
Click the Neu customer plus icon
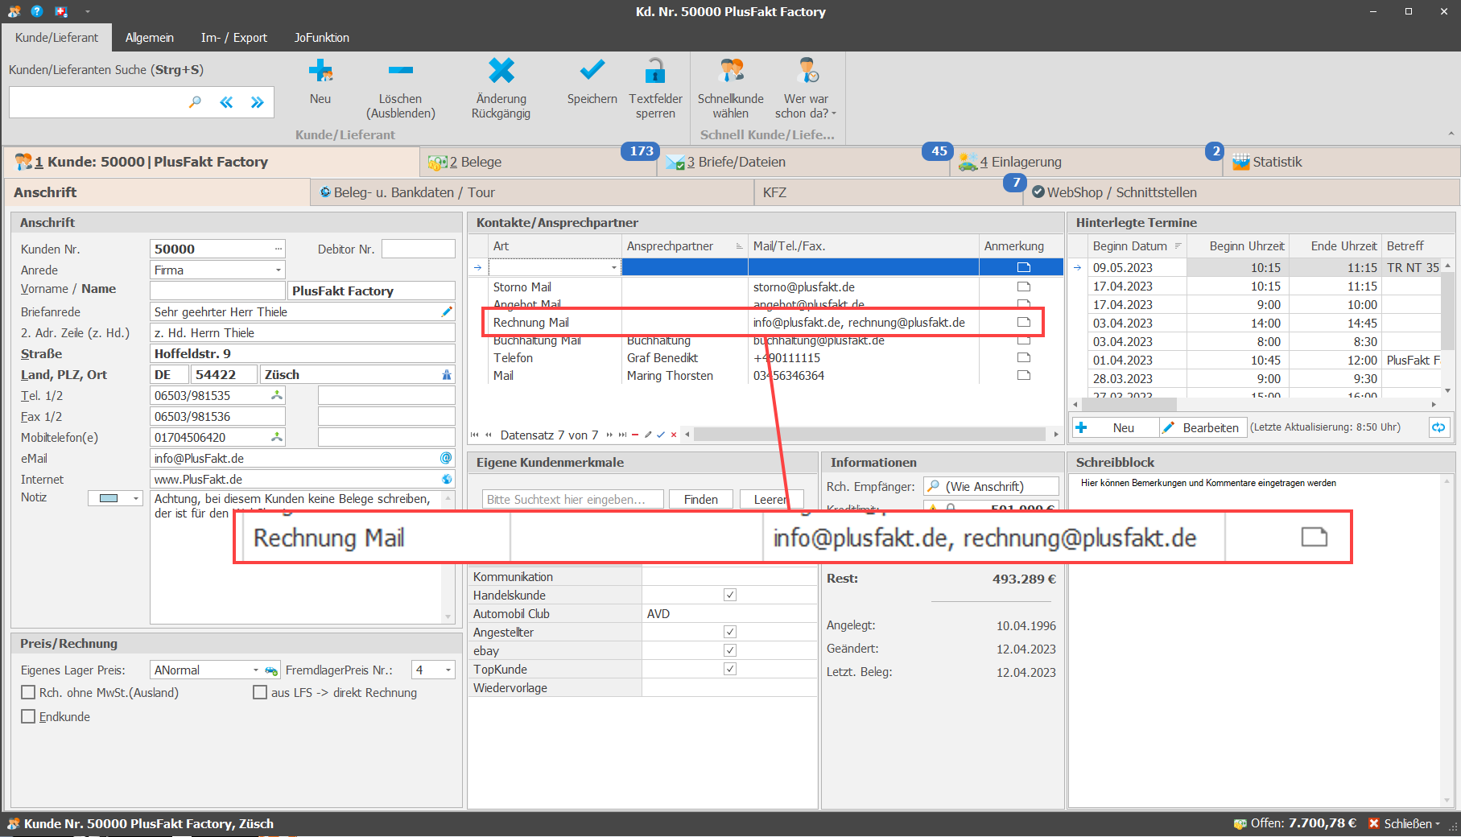point(320,71)
